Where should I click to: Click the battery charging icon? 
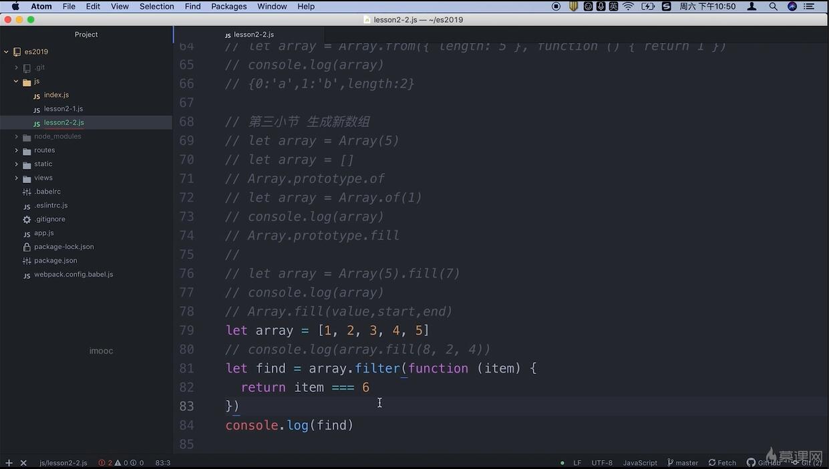tap(648, 6)
